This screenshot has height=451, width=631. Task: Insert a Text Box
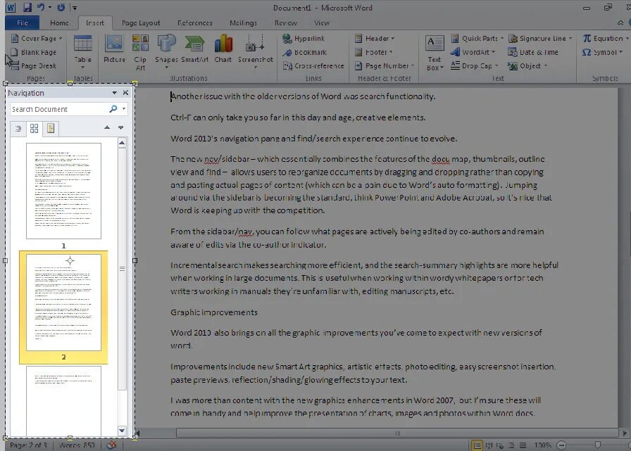tap(435, 52)
